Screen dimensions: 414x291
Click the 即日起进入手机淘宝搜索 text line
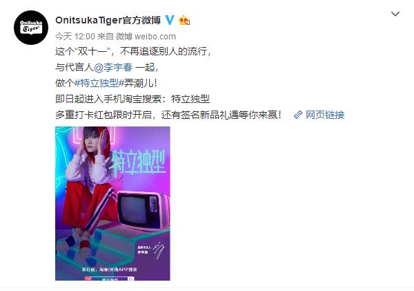coord(132,99)
